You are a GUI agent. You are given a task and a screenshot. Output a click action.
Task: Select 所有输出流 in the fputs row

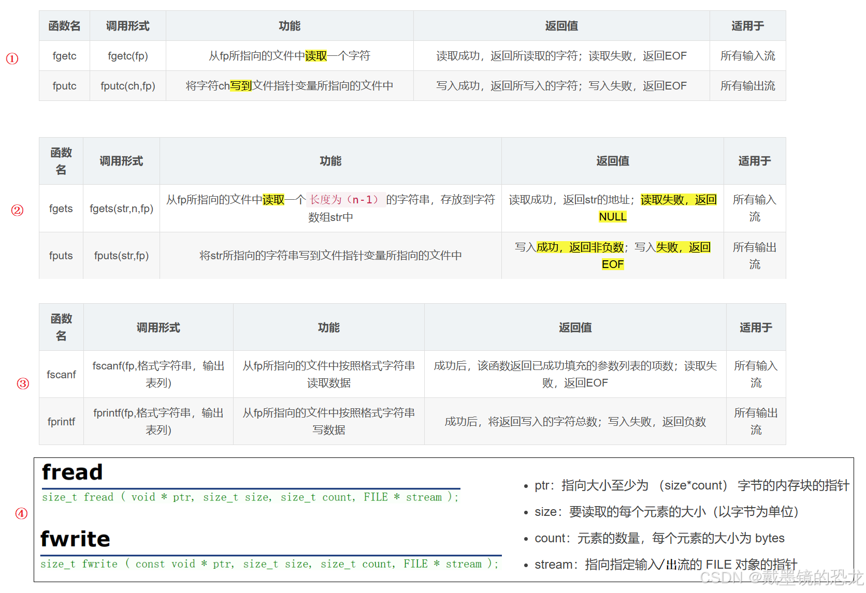pyautogui.click(x=755, y=256)
